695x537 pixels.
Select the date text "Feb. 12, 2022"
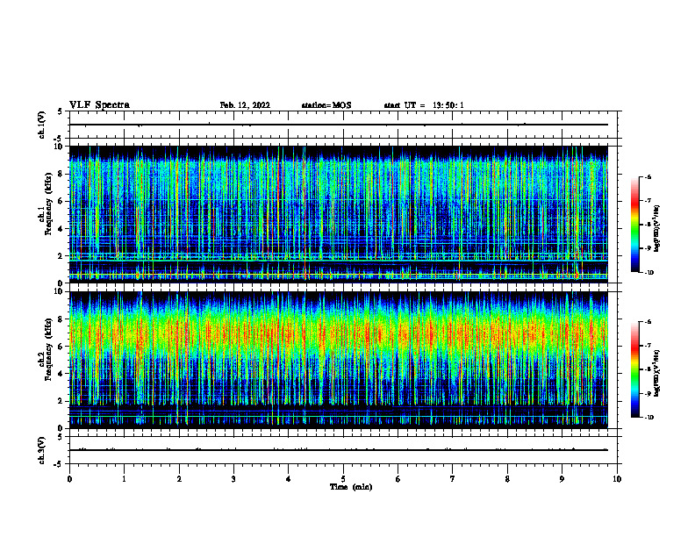(245, 105)
